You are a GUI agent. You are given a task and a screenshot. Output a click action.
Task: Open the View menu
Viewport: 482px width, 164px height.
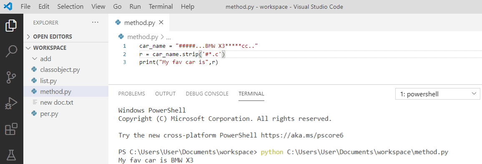click(98, 6)
